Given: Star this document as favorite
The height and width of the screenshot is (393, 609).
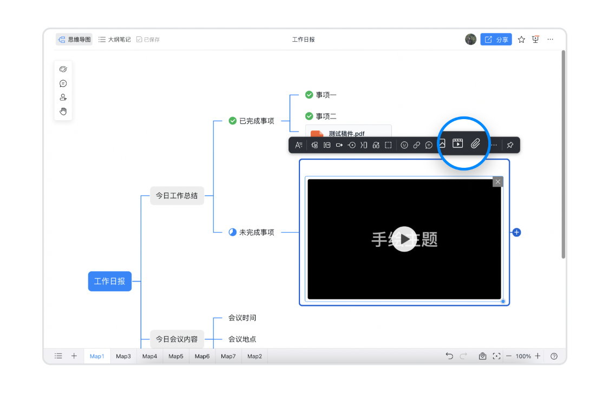Looking at the screenshot, I should (522, 39).
